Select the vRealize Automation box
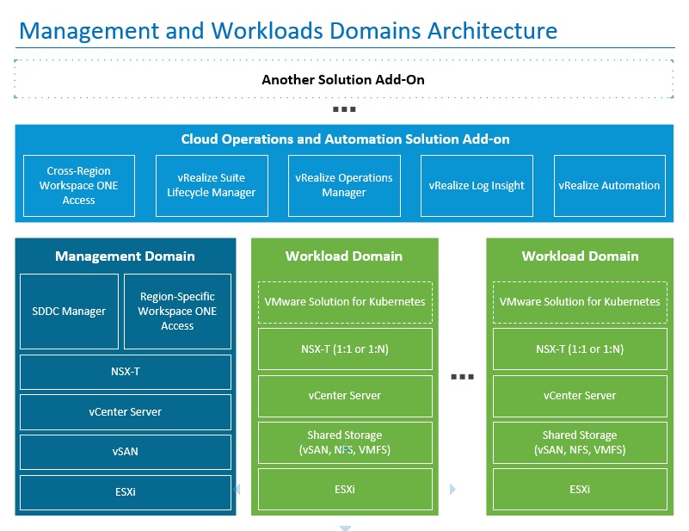The height and width of the screenshot is (531, 689). tap(610, 186)
